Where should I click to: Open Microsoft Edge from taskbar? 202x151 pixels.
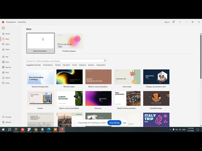point(49,130)
